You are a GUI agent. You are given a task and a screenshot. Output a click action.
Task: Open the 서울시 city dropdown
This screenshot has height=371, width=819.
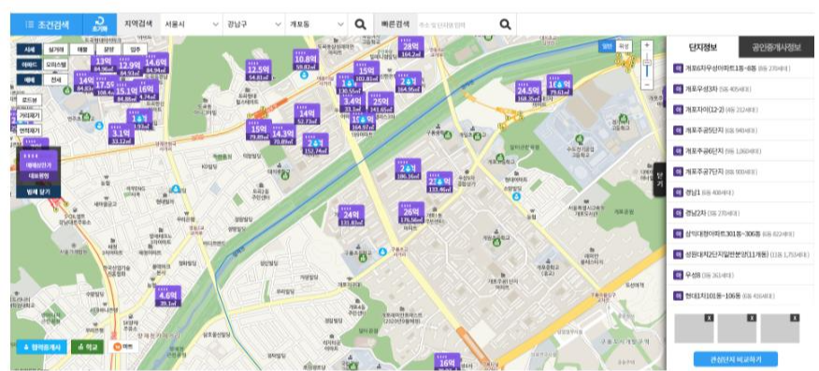pyautogui.click(x=191, y=24)
